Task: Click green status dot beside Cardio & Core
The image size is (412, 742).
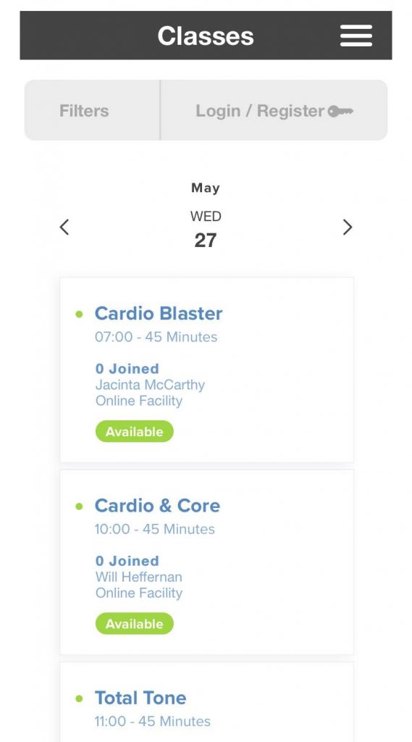Action: click(x=79, y=507)
